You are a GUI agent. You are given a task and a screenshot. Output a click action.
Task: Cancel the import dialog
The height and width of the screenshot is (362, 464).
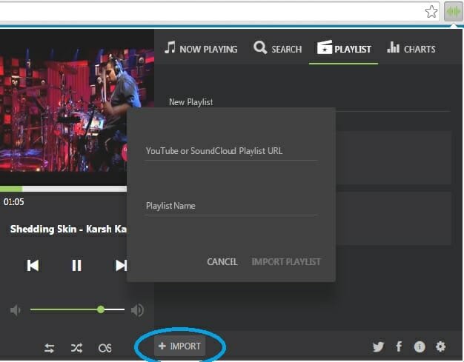(x=222, y=262)
